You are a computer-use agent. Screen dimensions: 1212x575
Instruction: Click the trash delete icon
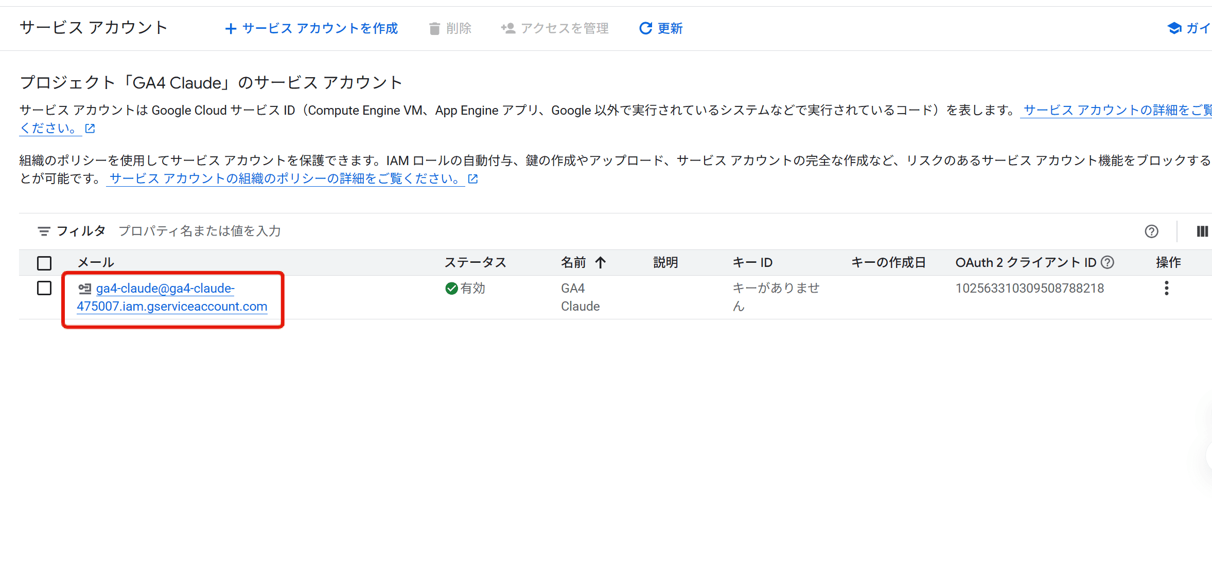click(x=434, y=29)
